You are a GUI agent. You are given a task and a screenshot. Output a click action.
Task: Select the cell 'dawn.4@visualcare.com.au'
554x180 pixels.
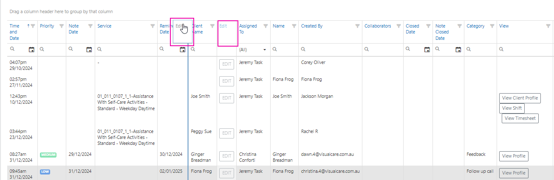pos(327,154)
